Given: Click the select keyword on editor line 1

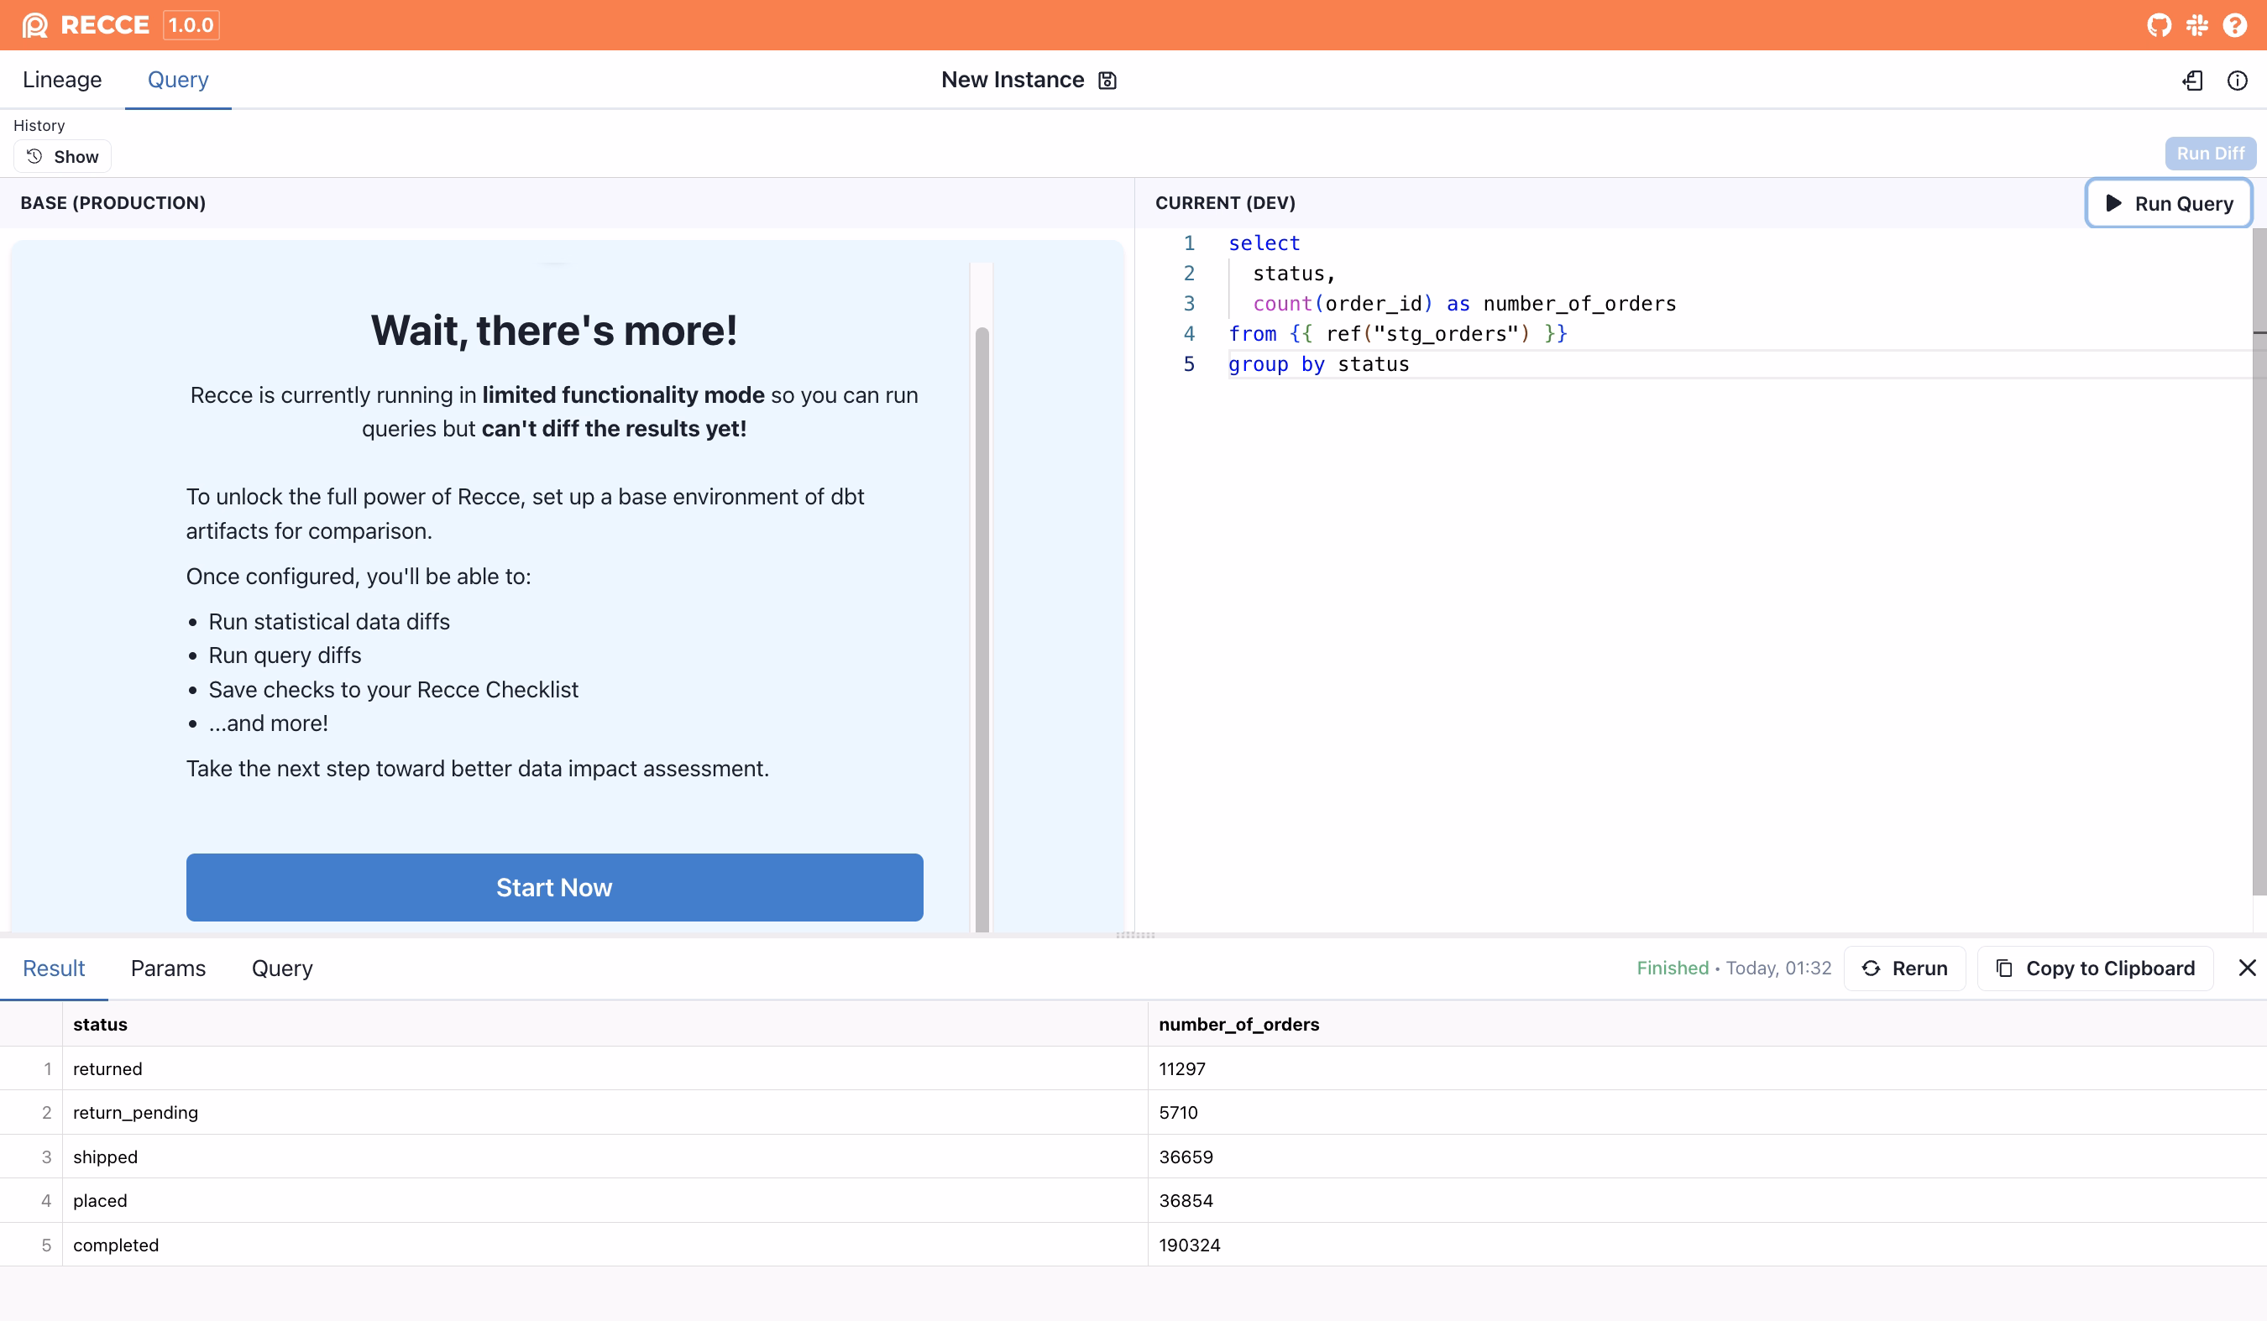Looking at the screenshot, I should [1264, 243].
